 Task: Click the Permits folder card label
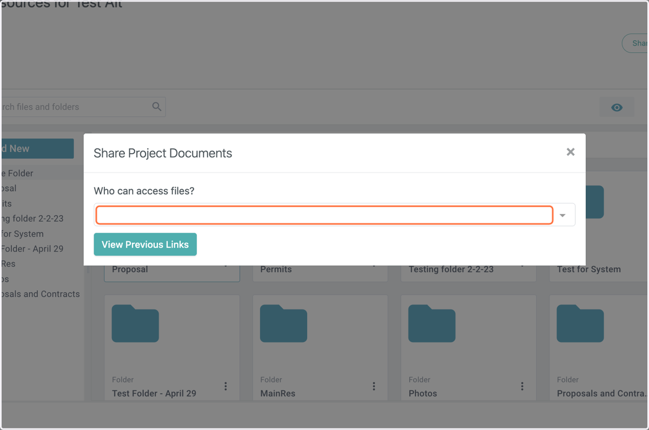coord(276,269)
